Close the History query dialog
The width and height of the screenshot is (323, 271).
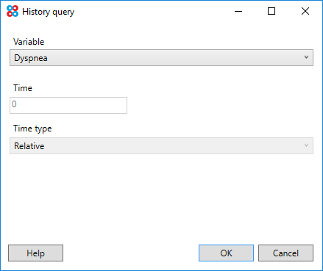[305, 11]
